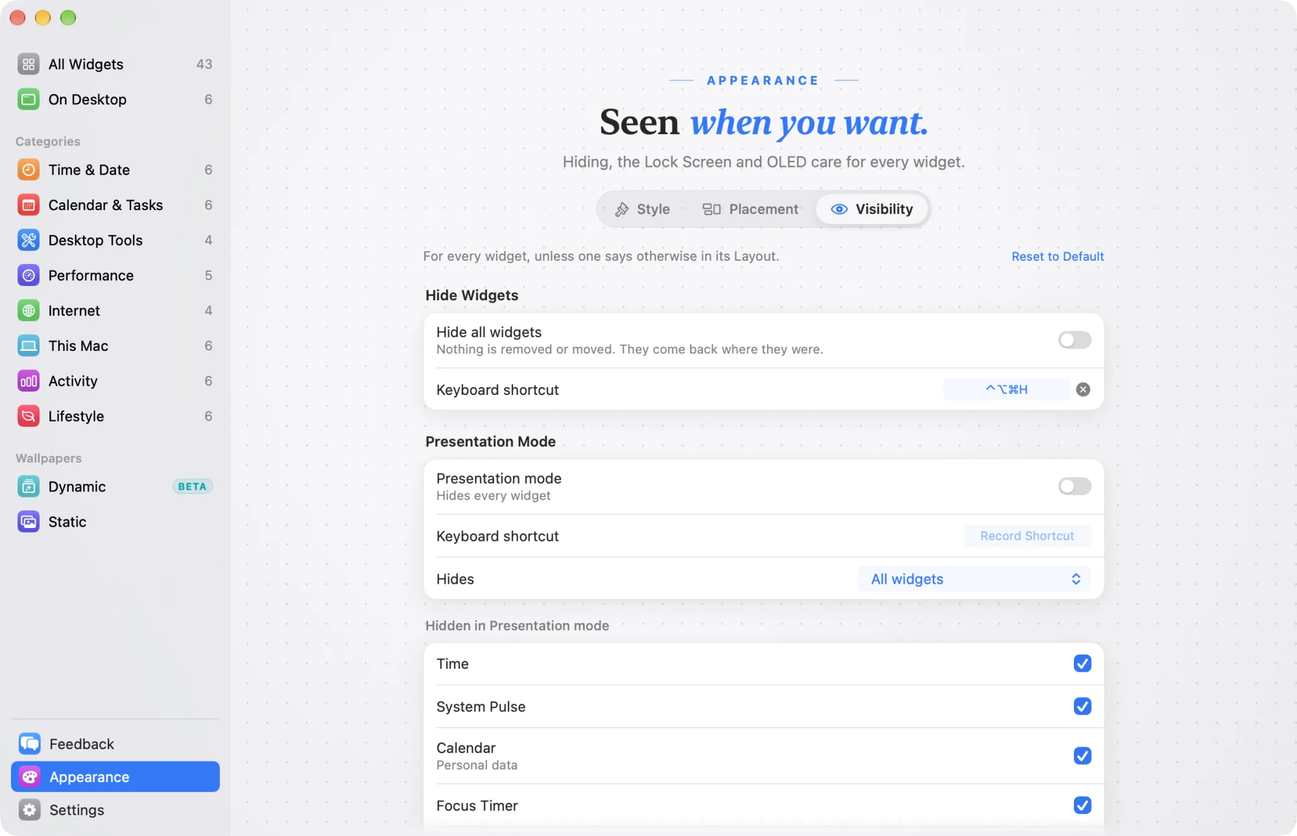Open the Internet globe icon

(29, 311)
